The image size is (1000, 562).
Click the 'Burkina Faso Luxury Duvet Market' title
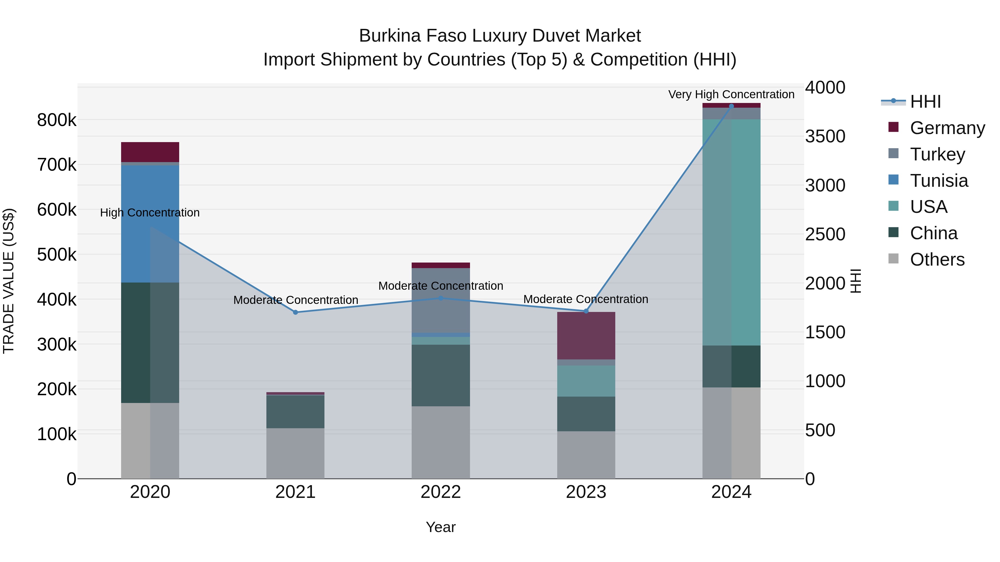point(500,36)
